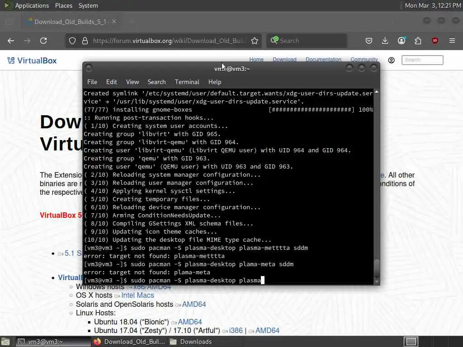463x347 pixels.
Task: Focus the Firefox Search box
Action: (x=307, y=41)
